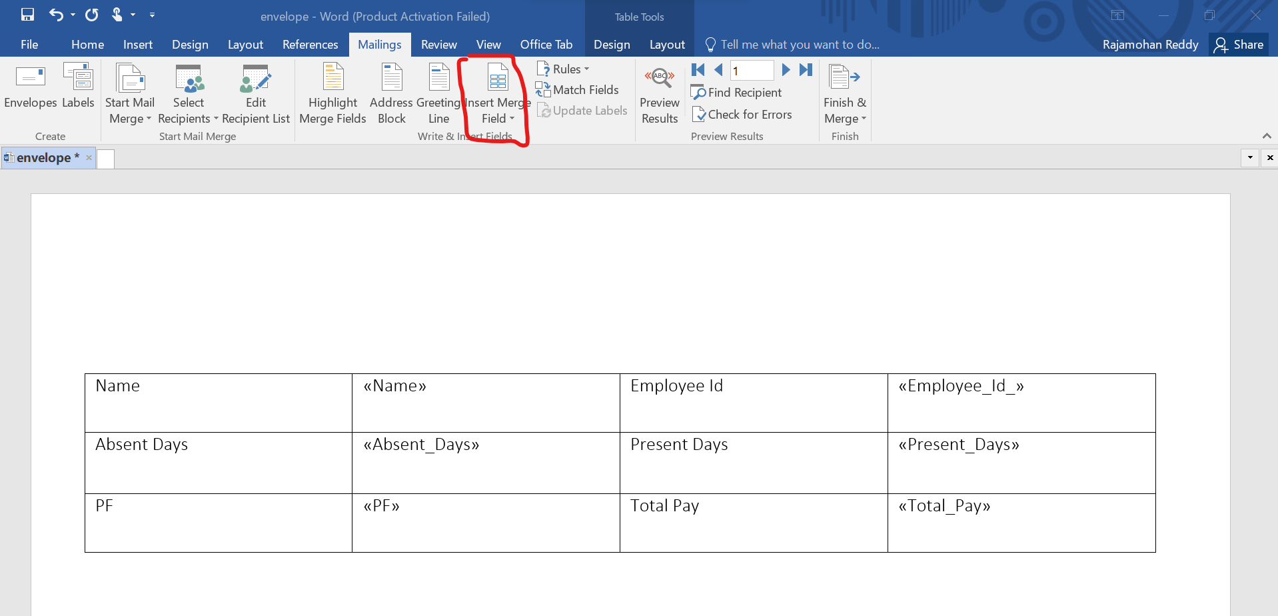1278x616 pixels.
Task: Click the Share button
Action: tap(1239, 45)
